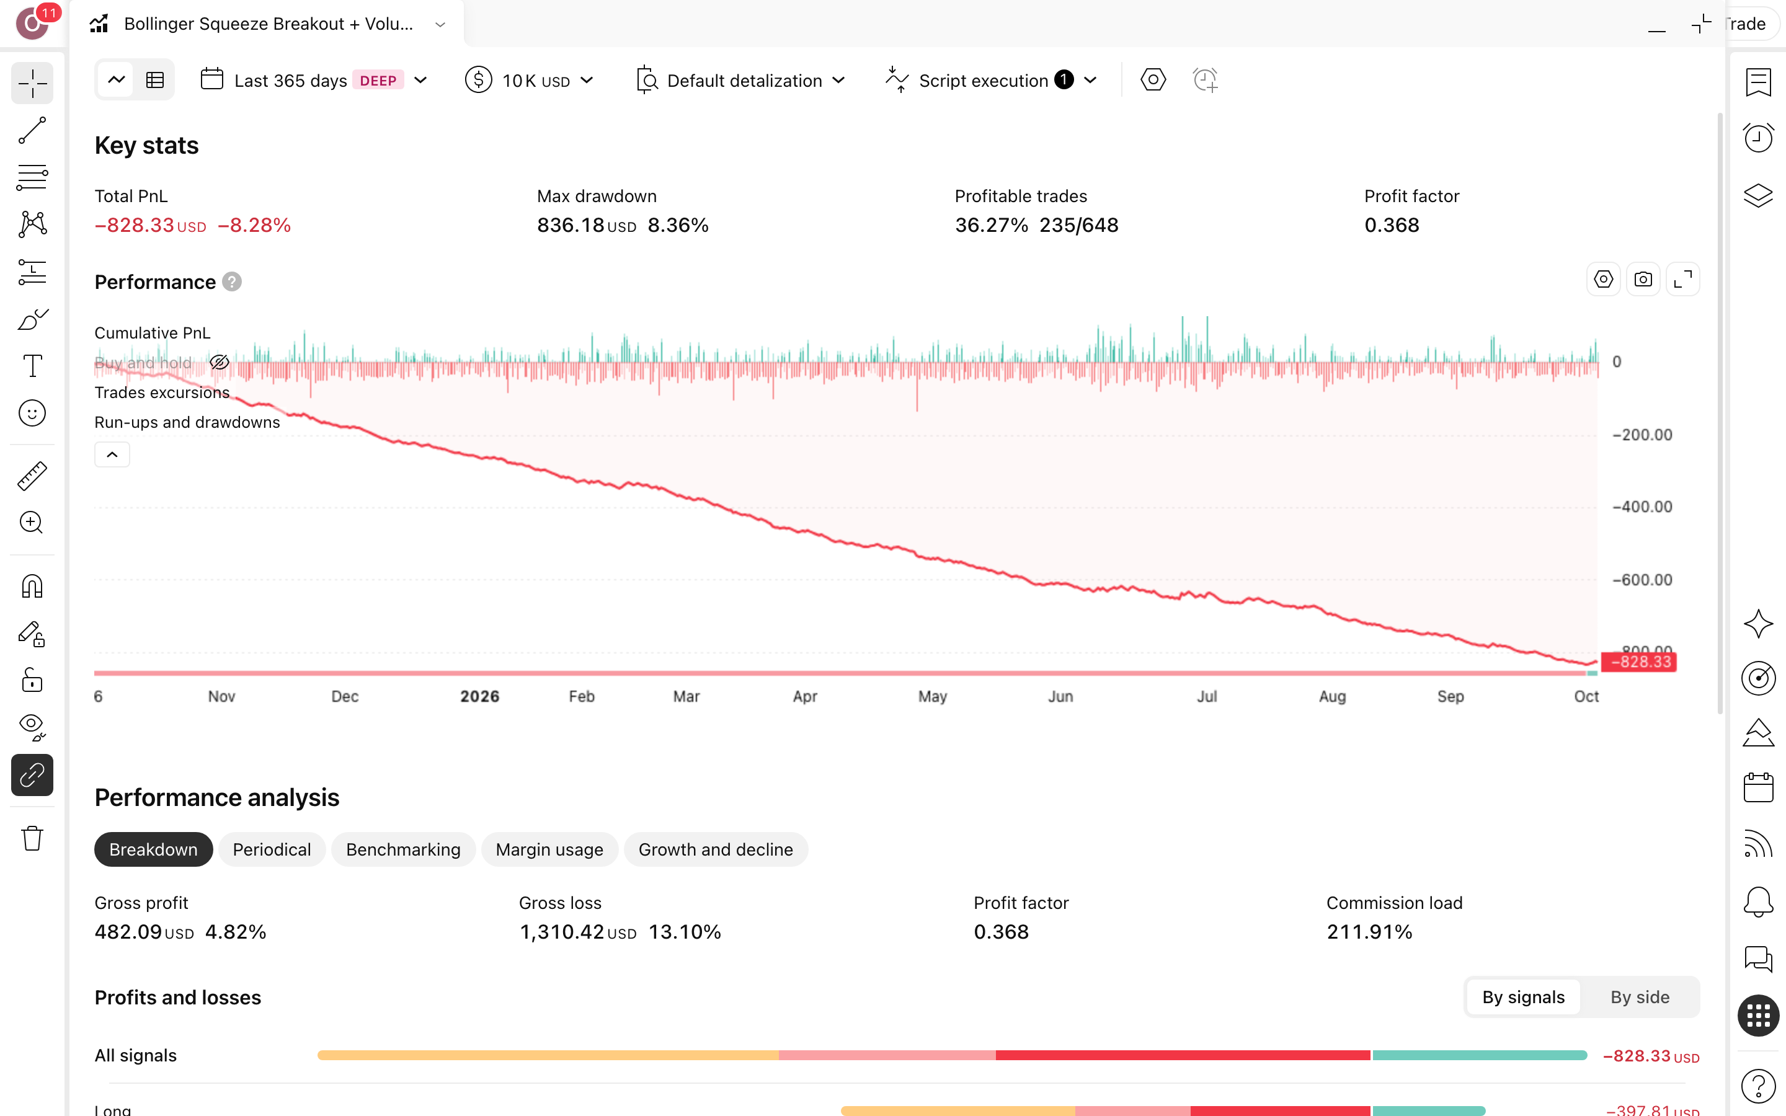
Task: Expand the Default detalization dropdown
Action: 740,80
